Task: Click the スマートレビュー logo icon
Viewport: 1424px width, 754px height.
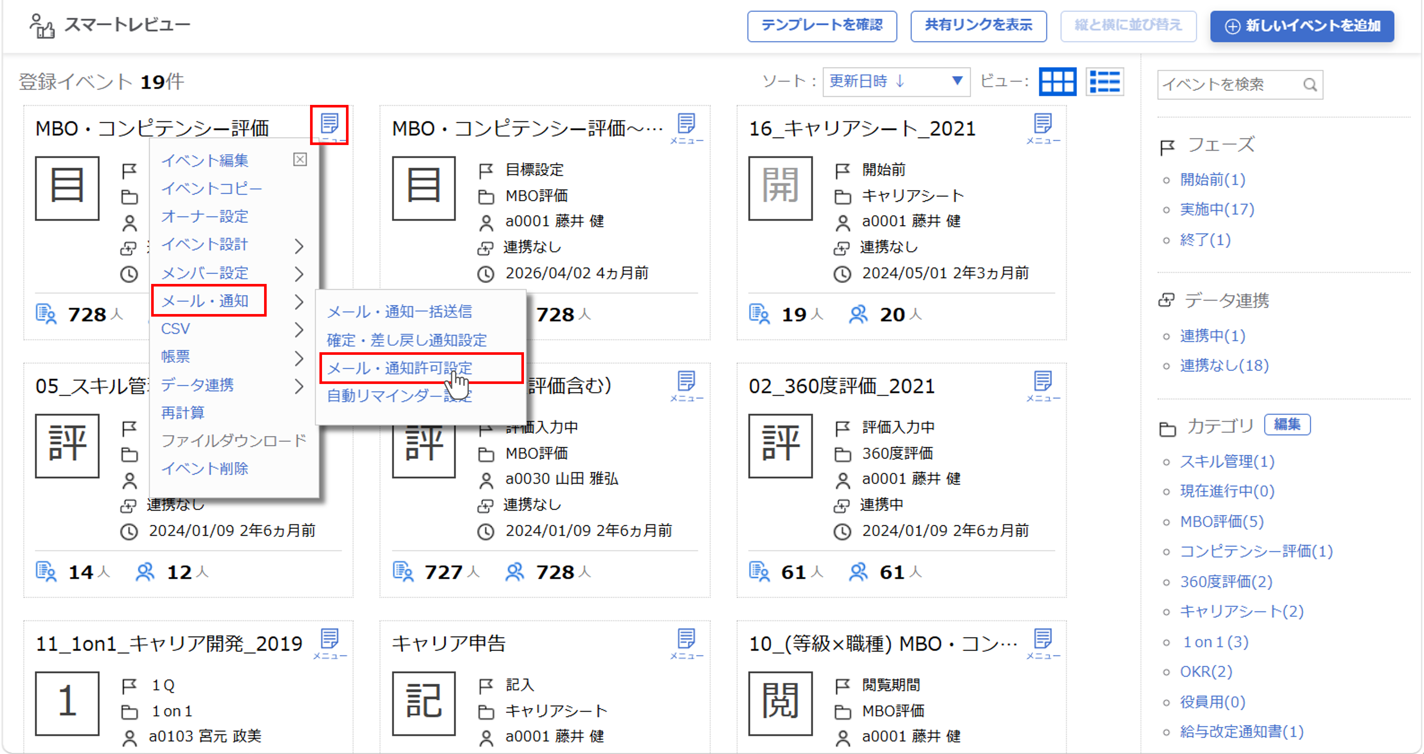Action: (x=42, y=26)
